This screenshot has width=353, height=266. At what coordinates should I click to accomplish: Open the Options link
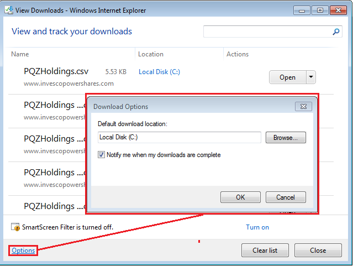(23, 251)
